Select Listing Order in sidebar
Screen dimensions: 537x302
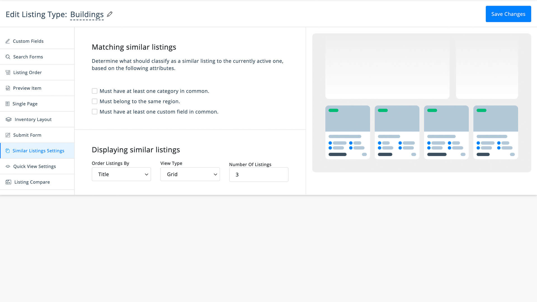point(37,72)
